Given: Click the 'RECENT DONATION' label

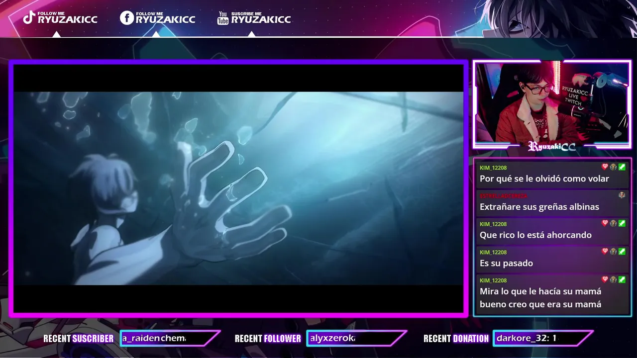Looking at the screenshot, I should click(456, 339).
